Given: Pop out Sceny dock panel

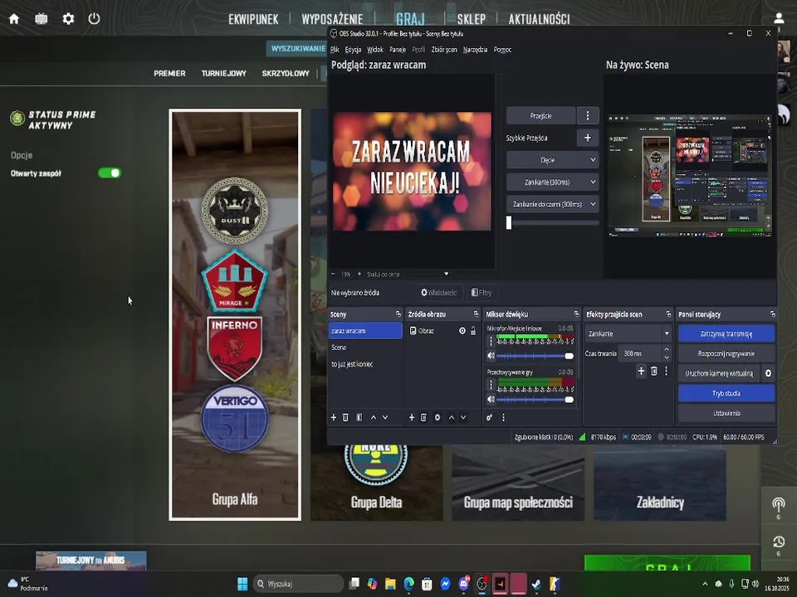Looking at the screenshot, I should [x=398, y=314].
